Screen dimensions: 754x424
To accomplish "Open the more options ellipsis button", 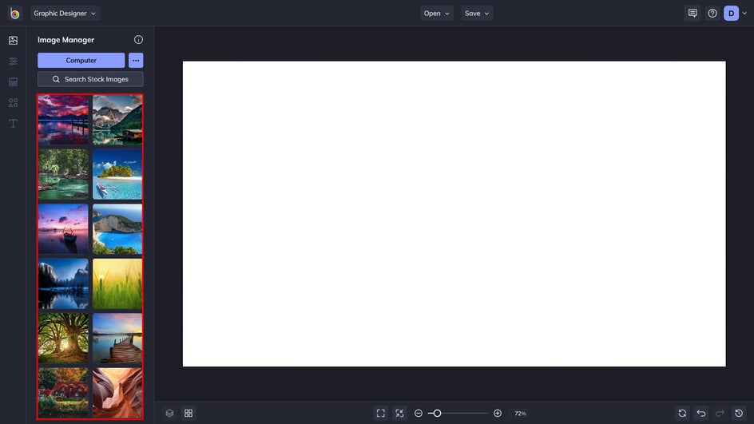I will click(136, 60).
